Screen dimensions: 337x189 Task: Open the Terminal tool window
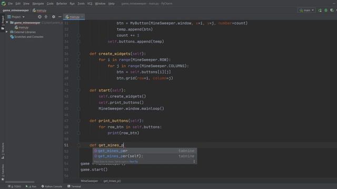coord(74,186)
